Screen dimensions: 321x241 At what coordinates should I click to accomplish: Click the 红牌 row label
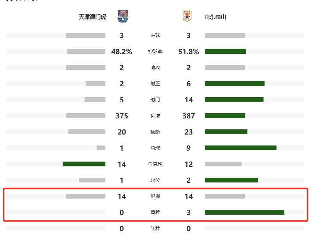pos(155,229)
